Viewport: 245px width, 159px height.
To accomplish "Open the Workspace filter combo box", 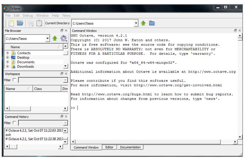I will pyautogui.click(x=43, y=80).
